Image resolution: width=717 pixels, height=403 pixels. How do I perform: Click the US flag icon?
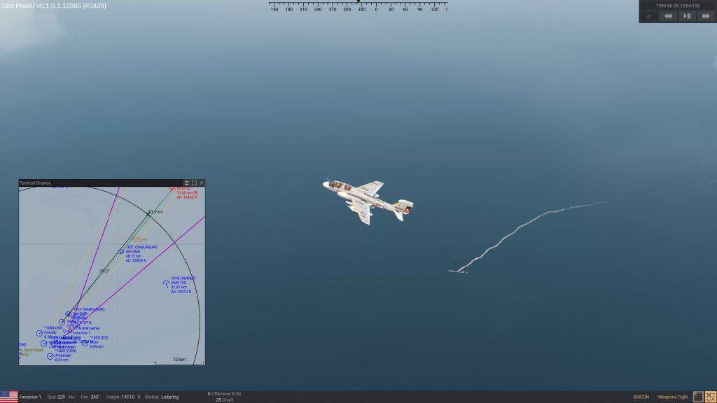9,397
